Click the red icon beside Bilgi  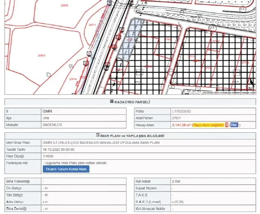227,125
